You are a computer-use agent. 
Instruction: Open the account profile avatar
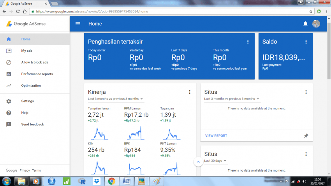coord(316,24)
